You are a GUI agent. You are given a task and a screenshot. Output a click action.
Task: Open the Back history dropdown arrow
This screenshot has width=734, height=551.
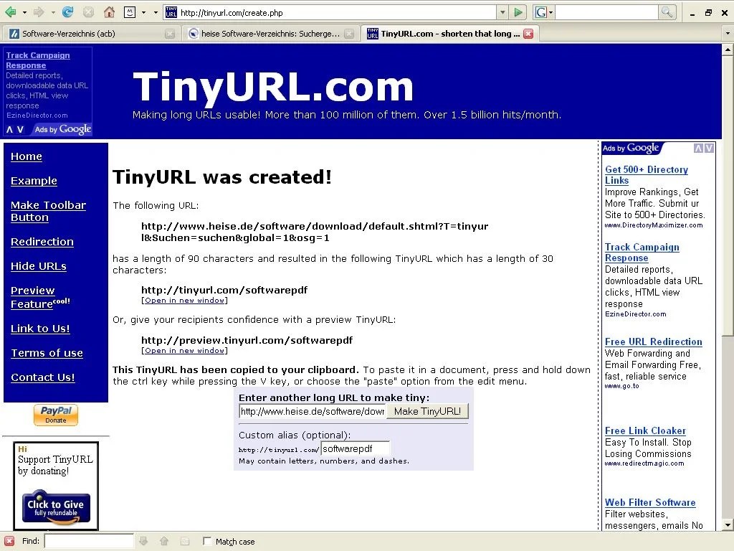[x=24, y=13]
